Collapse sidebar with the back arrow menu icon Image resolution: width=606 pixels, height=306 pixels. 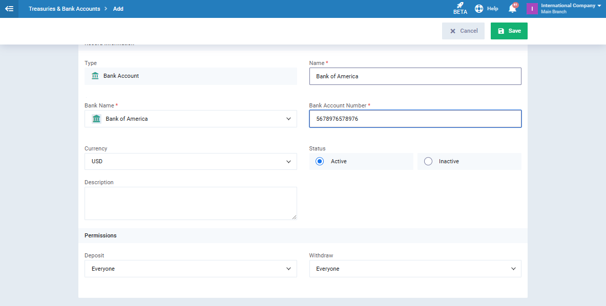click(x=9, y=9)
